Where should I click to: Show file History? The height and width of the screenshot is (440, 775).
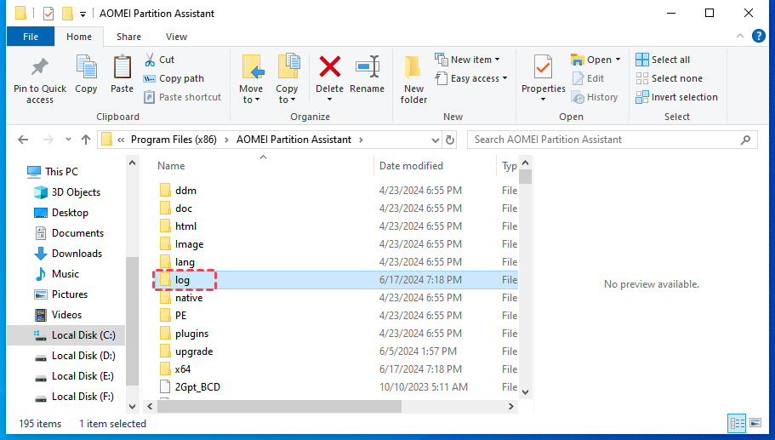595,97
